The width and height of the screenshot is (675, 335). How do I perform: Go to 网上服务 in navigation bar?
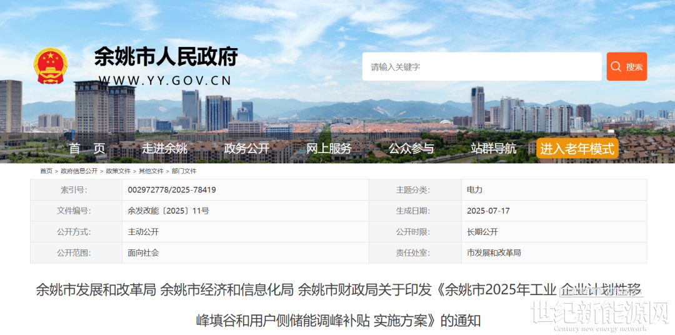pyautogui.click(x=329, y=149)
